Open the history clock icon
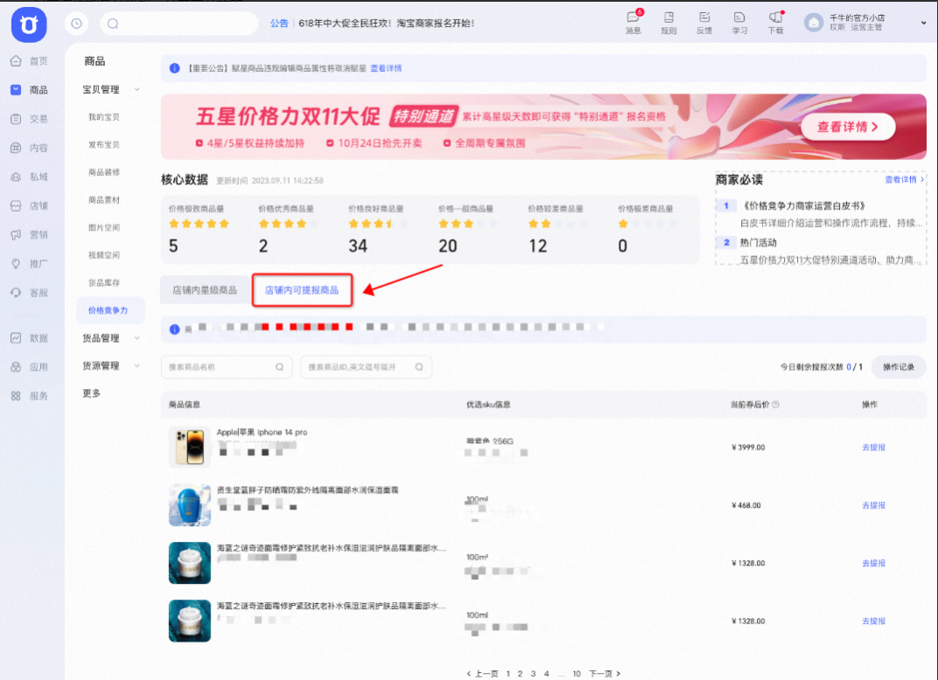 pyautogui.click(x=77, y=24)
